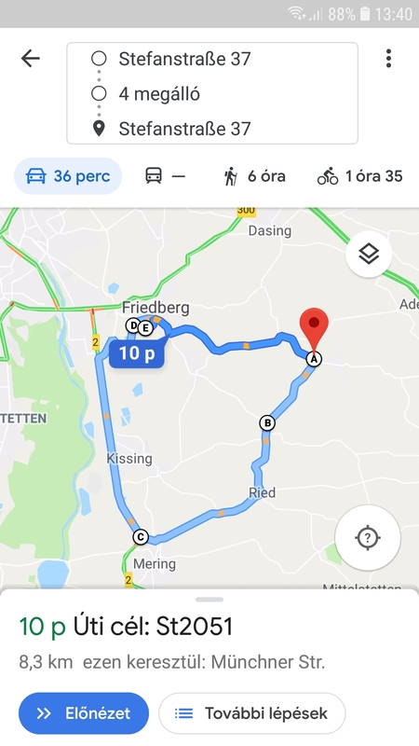
Task: Tap waypoint marker D in Friedberg
Action: (132, 325)
